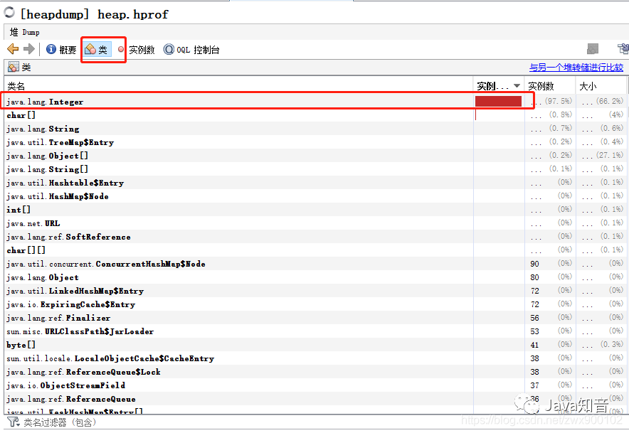Click instance count 53 for URLClassPath$JarLoader
This screenshot has width=629, height=433.
(x=535, y=331)
